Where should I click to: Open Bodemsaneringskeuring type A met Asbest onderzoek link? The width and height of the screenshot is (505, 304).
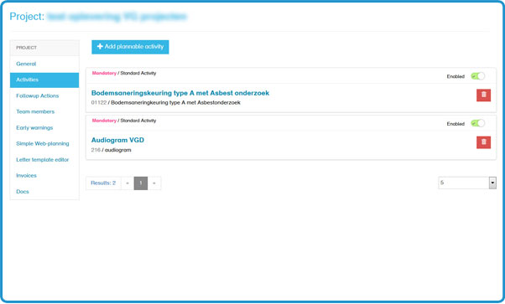click(180, 93)
